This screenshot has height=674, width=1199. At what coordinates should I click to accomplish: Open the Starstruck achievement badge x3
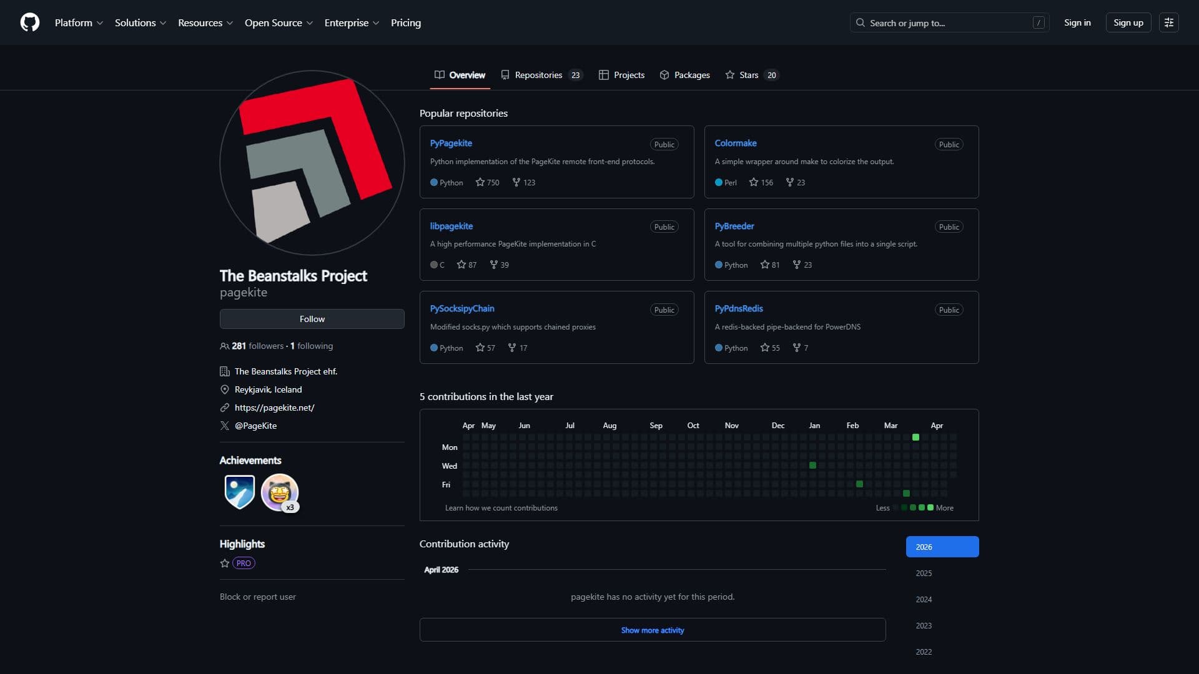280,492
